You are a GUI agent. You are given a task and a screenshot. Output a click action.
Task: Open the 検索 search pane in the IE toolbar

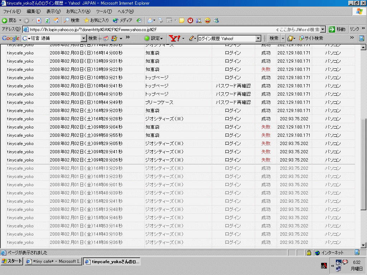click(x=72, y=20)
